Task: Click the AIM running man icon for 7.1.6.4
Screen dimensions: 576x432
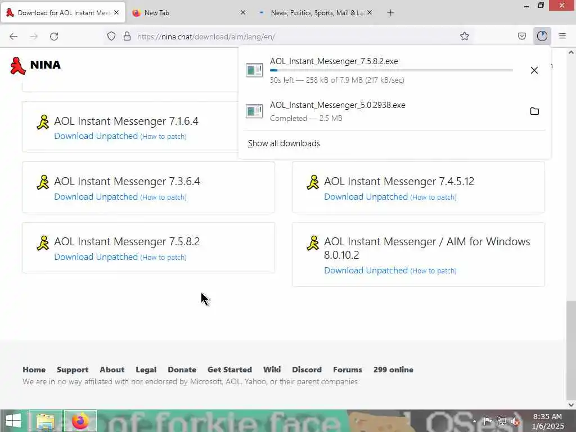Action: click(x=43, y=122)
